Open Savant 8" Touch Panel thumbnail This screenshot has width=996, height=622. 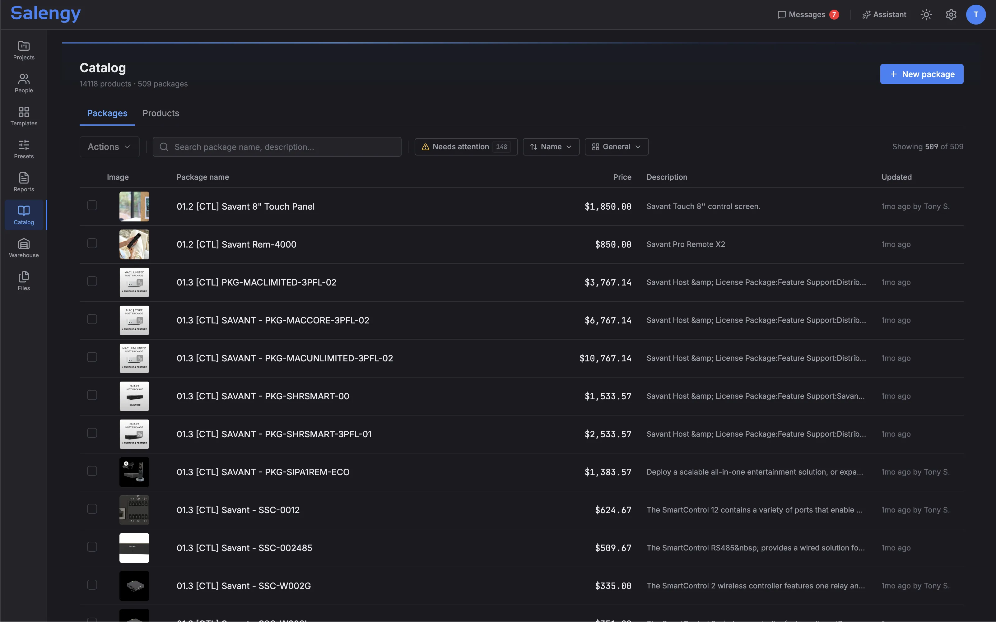(x=134, y=207)
